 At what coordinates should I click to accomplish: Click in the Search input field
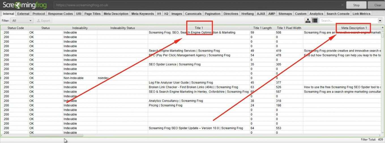pos(348,21)
